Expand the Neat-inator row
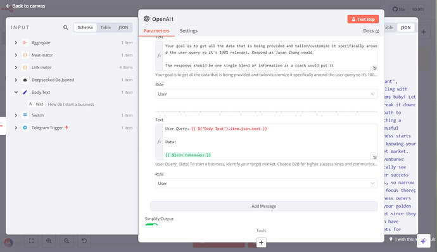Viewport: 437px width, 252px height. 16,55
